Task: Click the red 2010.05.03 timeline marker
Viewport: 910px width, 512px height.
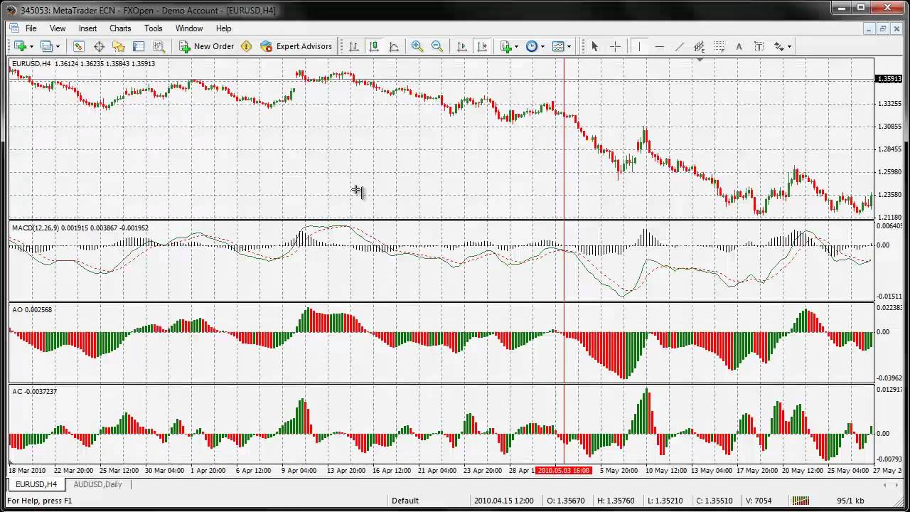Action: [x=563, y=470]
